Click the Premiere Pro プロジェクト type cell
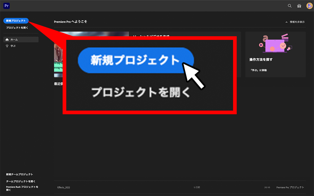Screen dimensions: 314x196 (290, 187)
